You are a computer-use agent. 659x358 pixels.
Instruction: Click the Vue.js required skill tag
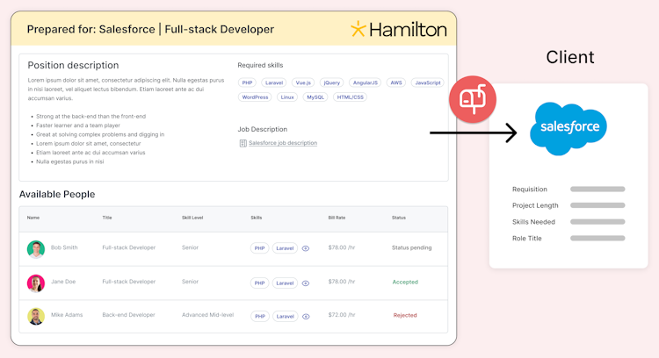coord(303,82)
